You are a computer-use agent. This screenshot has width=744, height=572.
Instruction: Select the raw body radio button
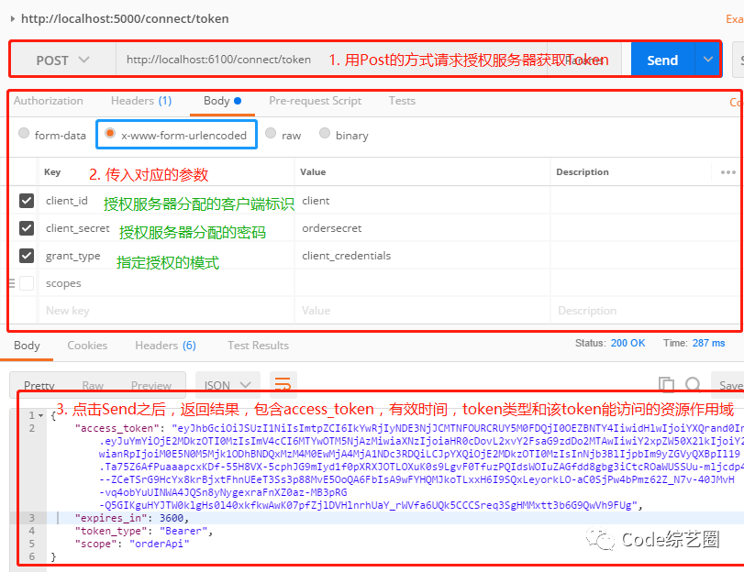(271, 133)
